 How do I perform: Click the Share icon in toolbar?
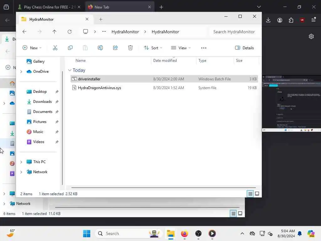115,48
